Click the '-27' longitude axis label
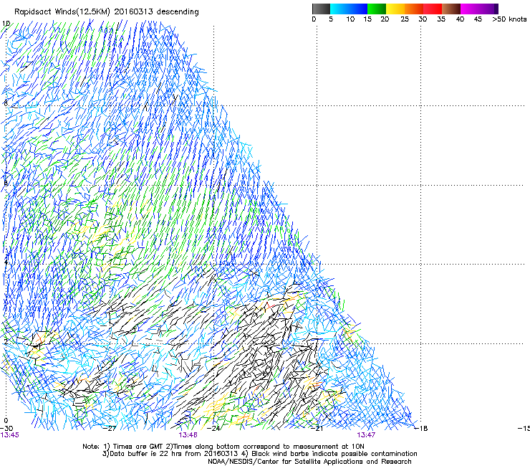This screenshot has width=530, height=466. 110,429
